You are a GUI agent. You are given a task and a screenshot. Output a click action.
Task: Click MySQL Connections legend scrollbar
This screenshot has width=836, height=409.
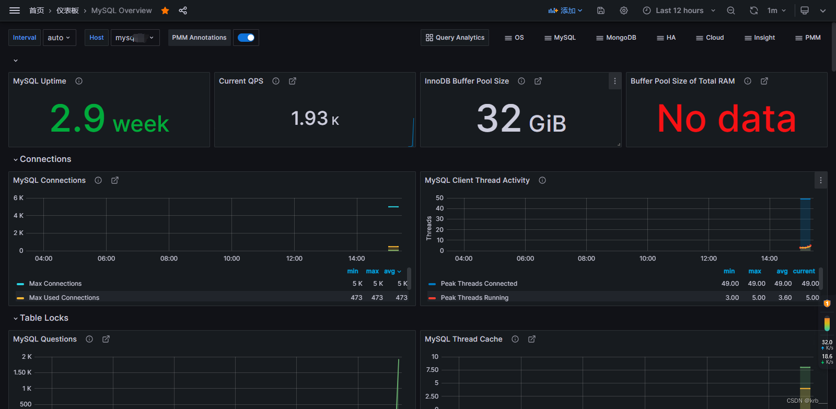click(409, 278)
